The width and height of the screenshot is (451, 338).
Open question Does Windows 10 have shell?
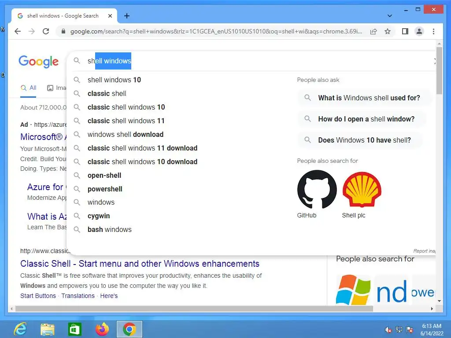tap(360, 140)
